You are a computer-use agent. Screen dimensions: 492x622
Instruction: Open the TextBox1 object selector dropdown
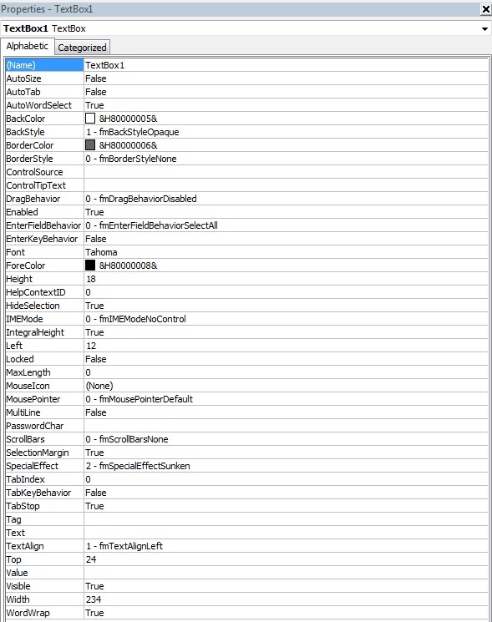coord(484,28)
